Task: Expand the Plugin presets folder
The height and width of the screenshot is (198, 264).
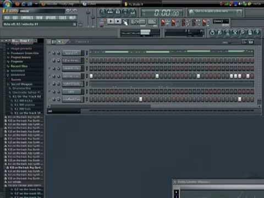Action: (x=21, y=48)
